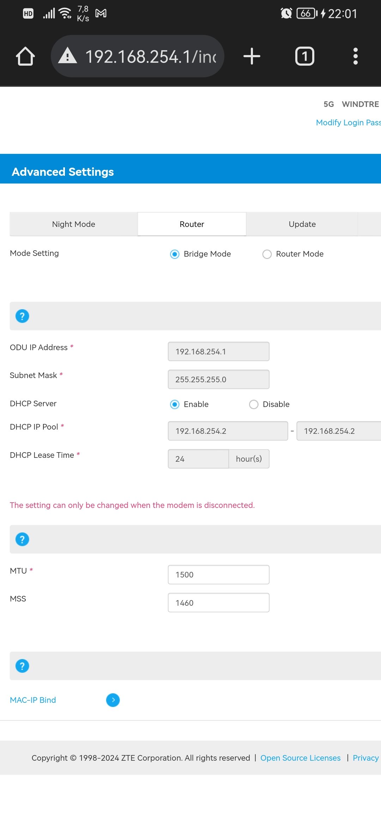Image resolution: width=381 pixels, height=826 pixels.
Task: Tap the insecure connection warning triangle
Action: (68, 56)
